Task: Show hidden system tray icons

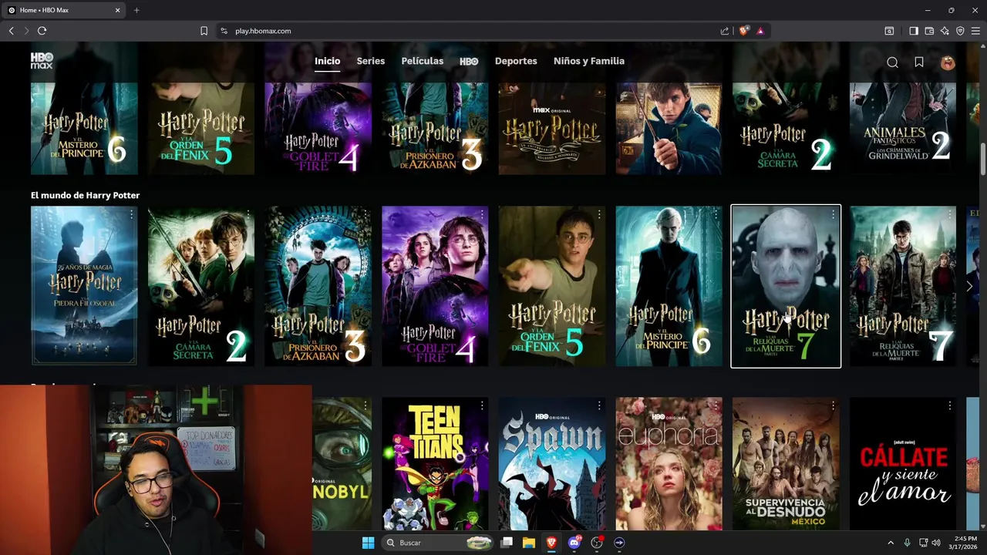Action: point(891,543)
